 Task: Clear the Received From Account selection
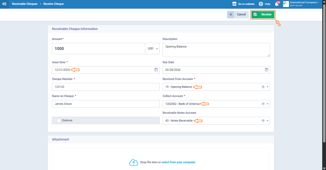click(x=263, y=87)
